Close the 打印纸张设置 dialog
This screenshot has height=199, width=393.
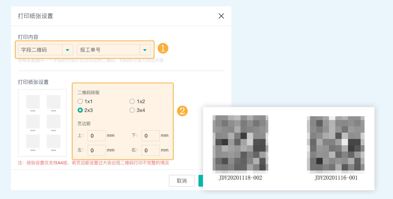pyautogui.click(x=221, y=16)
